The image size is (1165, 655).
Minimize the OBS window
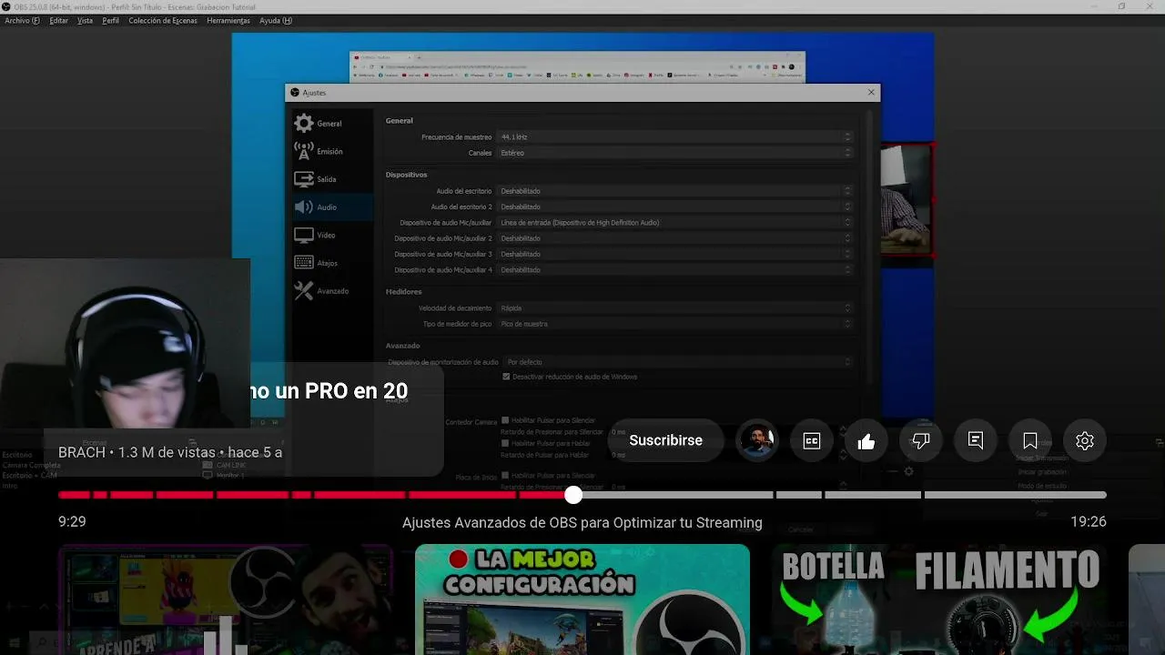click(1096, 6)
